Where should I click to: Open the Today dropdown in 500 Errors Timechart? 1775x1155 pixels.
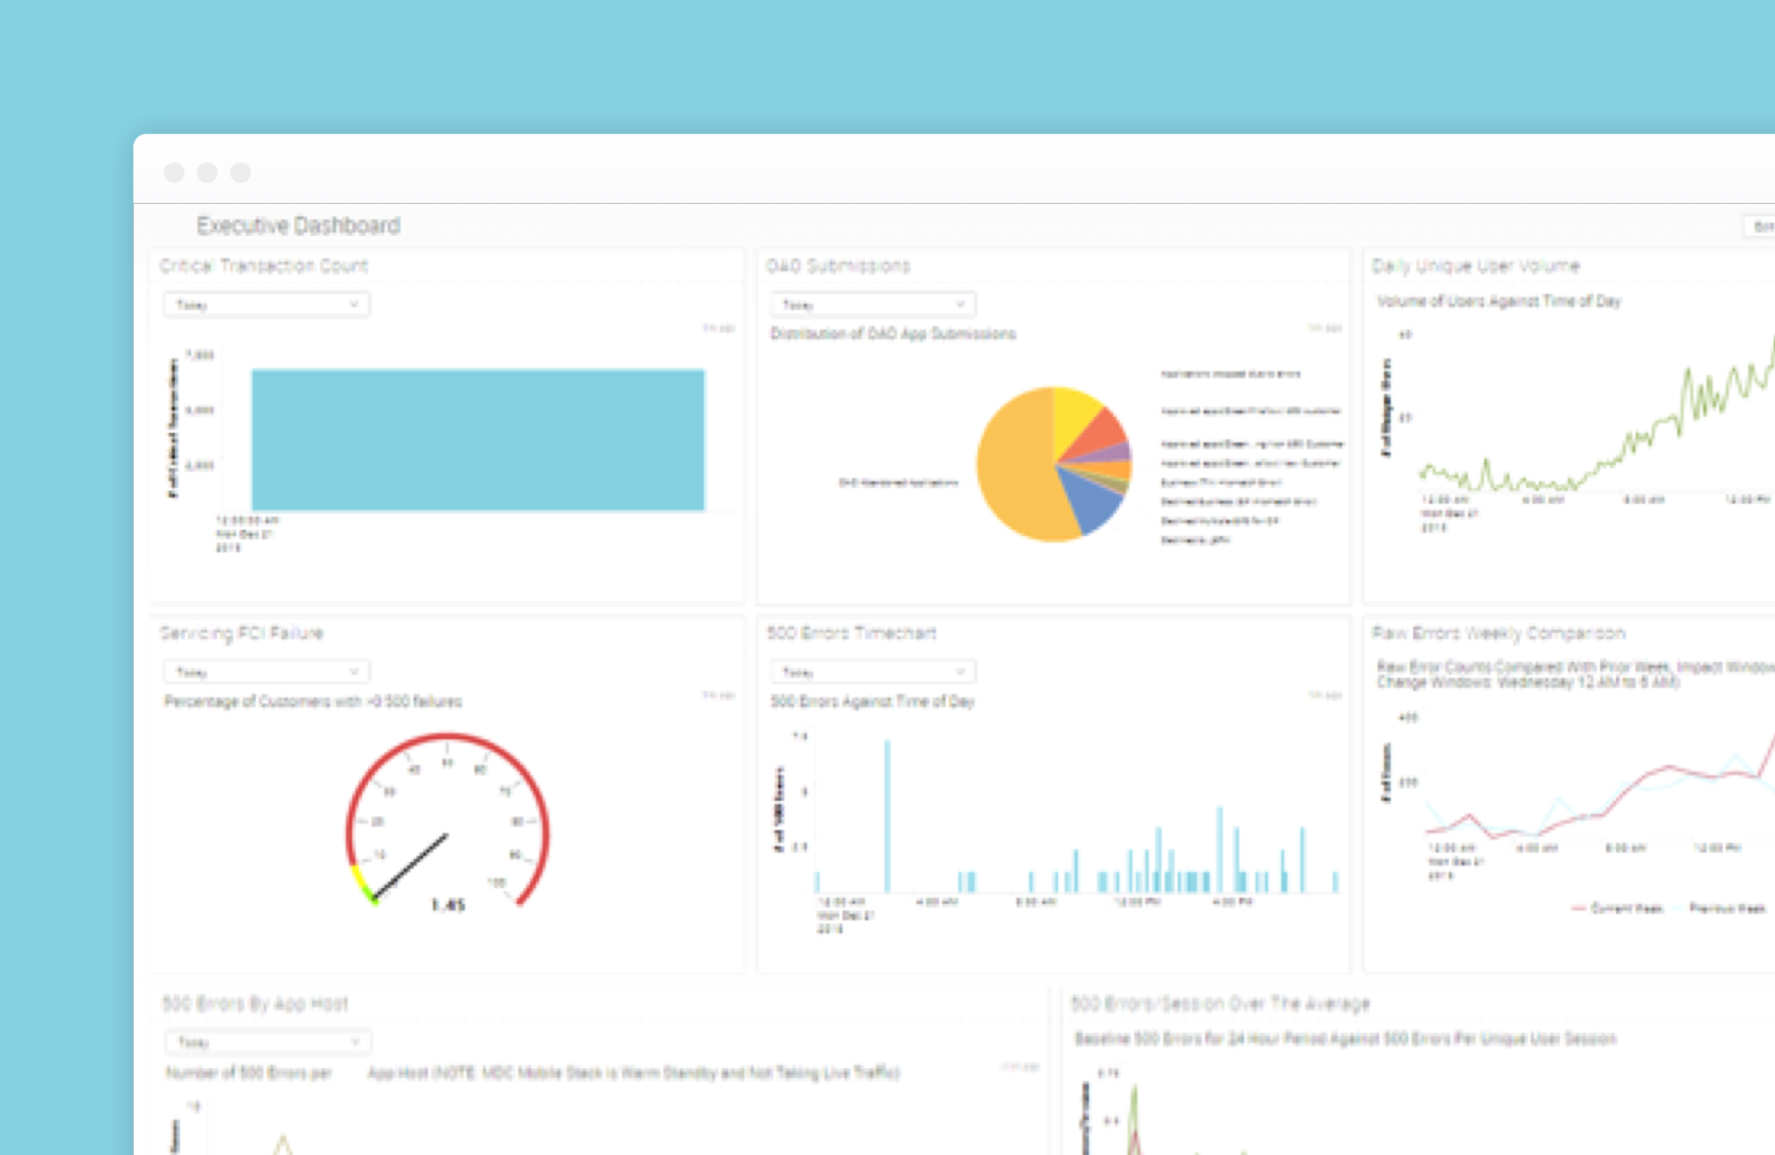(x=873, y=671)
